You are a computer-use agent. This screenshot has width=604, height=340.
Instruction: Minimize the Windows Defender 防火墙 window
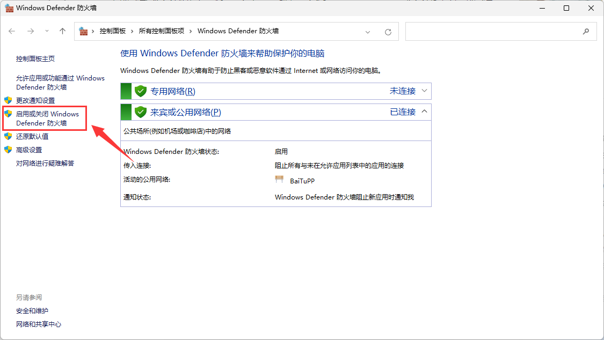click(542, 8)
